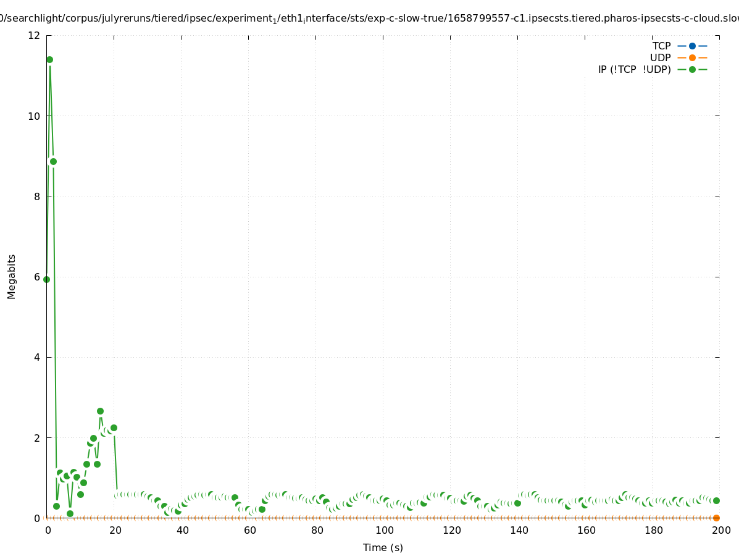Click the 12 tick label on y-axis
The height and width of the screenshot is (556, 739).
coord(34,36)
